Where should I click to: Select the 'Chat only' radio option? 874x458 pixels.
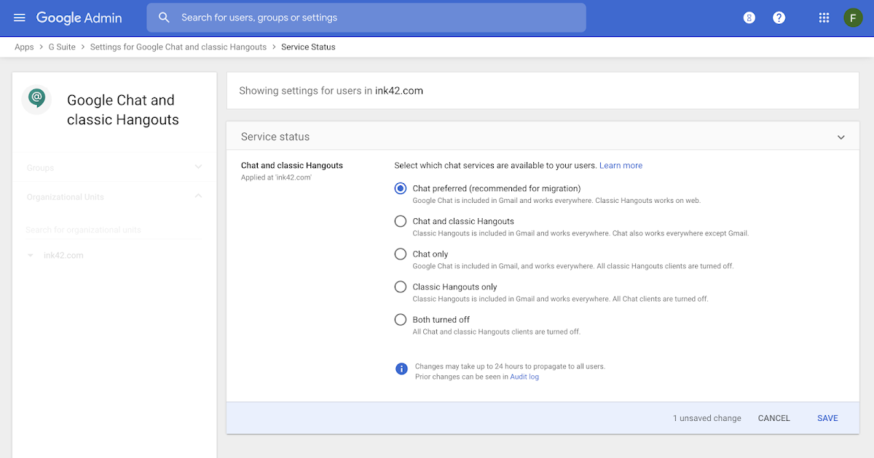pyautogui.click(x=401, y=254)
